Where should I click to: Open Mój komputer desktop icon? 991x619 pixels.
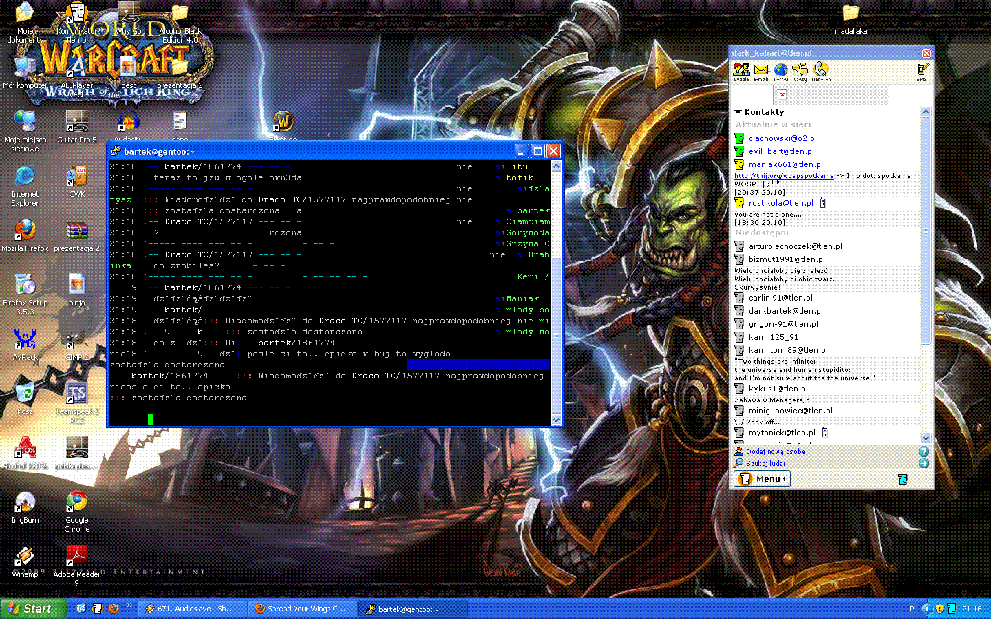coord(25,72)
